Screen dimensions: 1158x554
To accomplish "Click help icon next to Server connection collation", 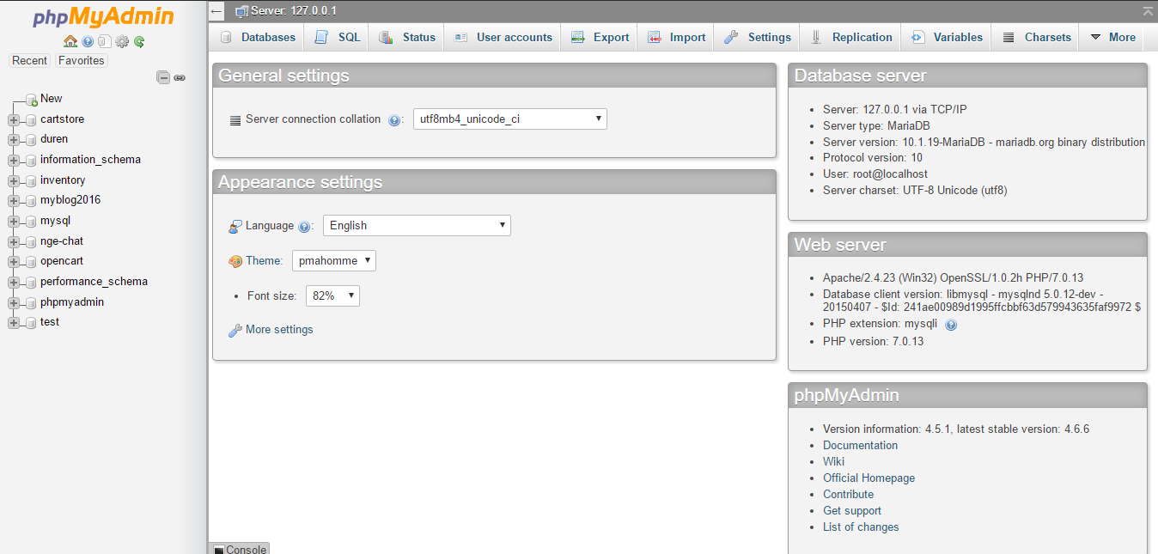I will (394, 119).
